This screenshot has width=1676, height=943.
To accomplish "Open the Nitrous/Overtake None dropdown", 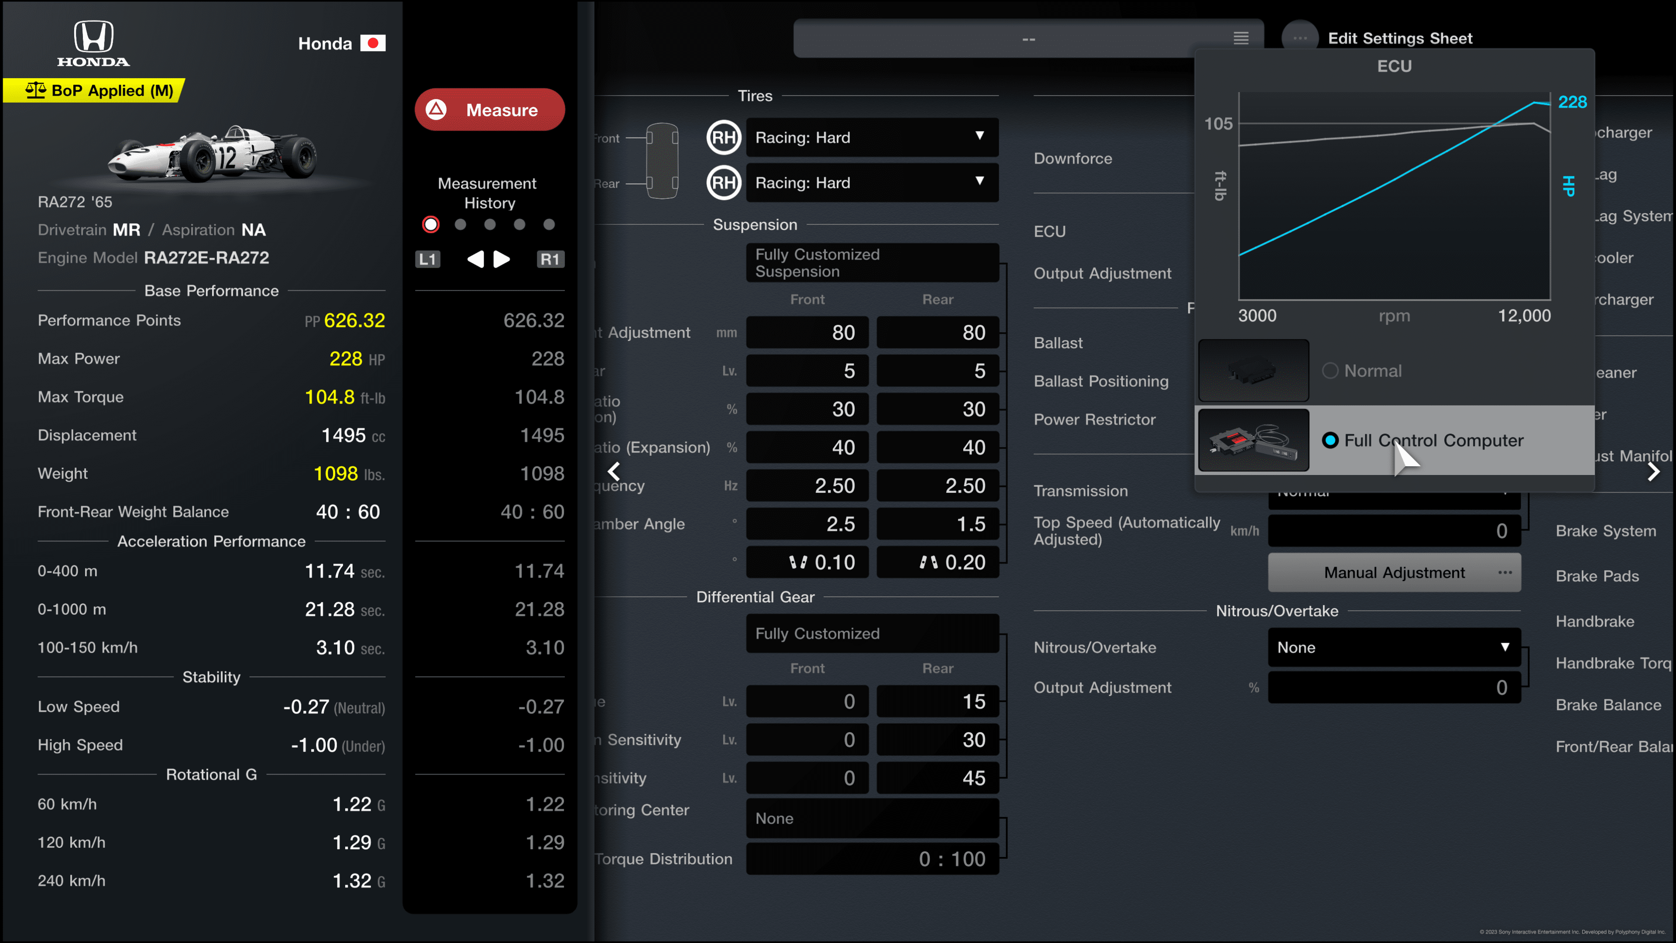I will (x=1394, y=647).
